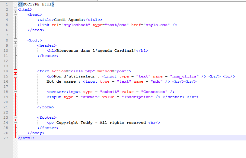Click the "nom_utilis" name value
This screenshot has height=158, width=246.
[x=184, y=76]
